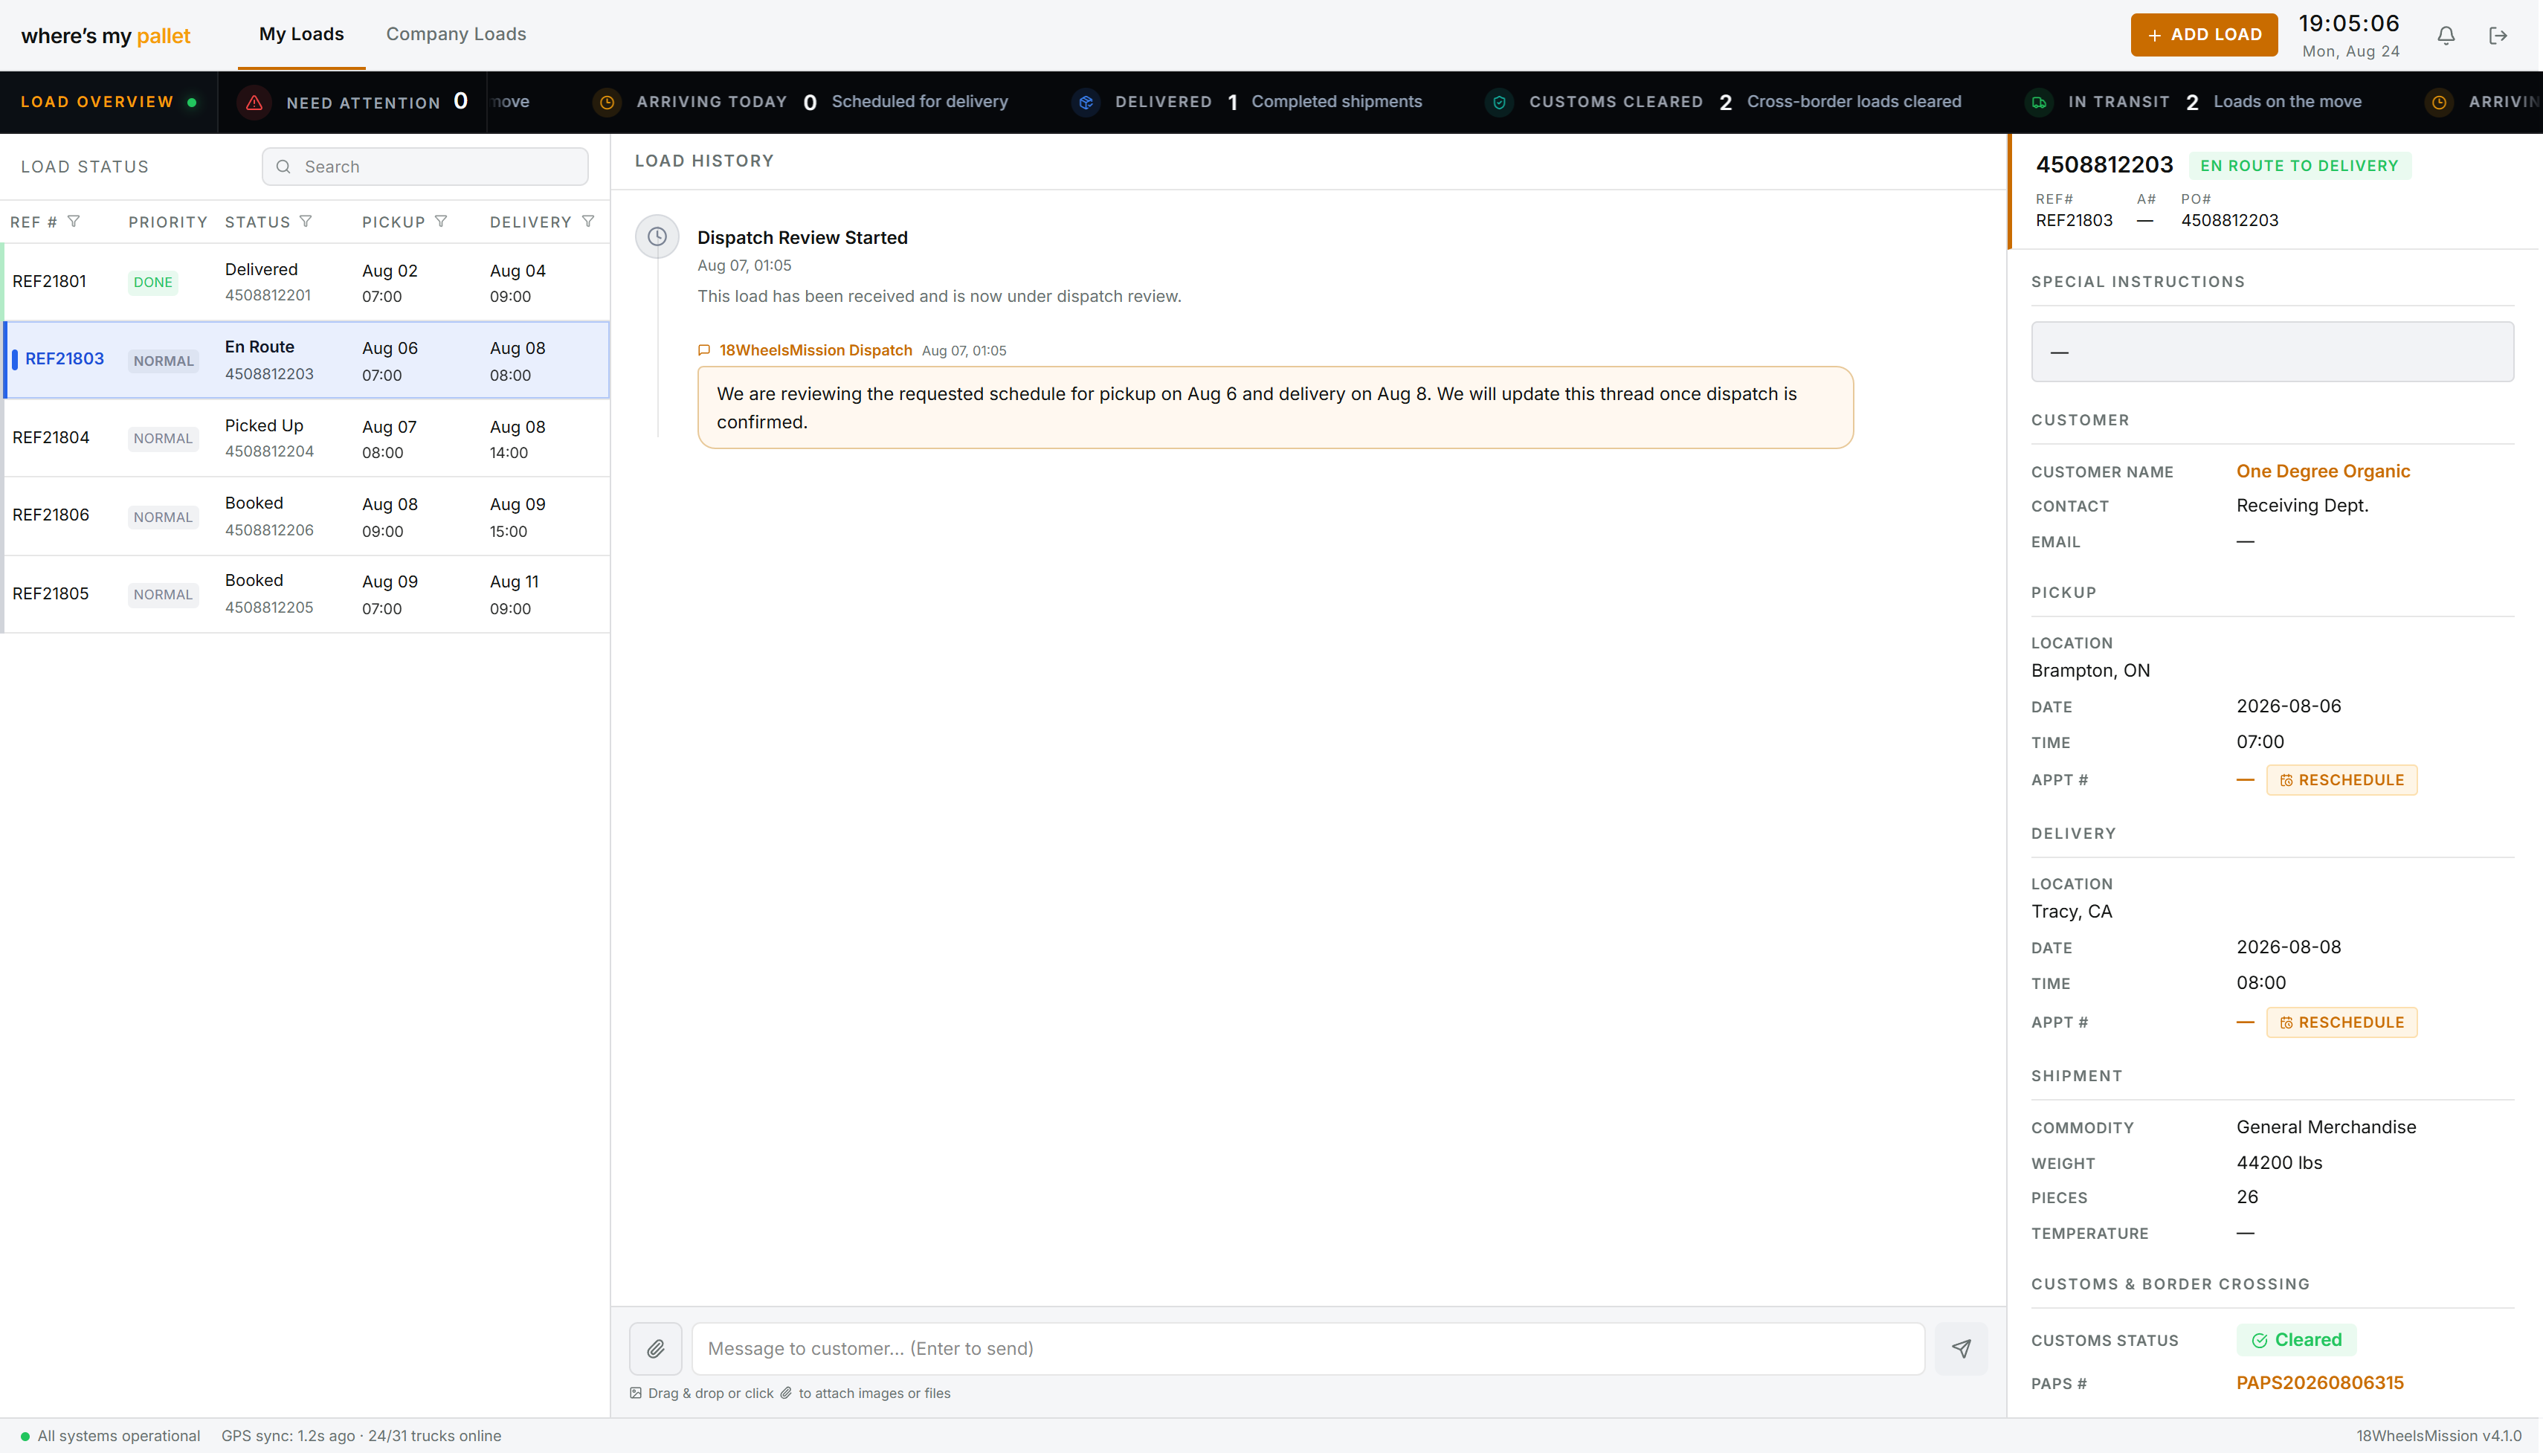Click the special instructions box

click(2272, 351)
